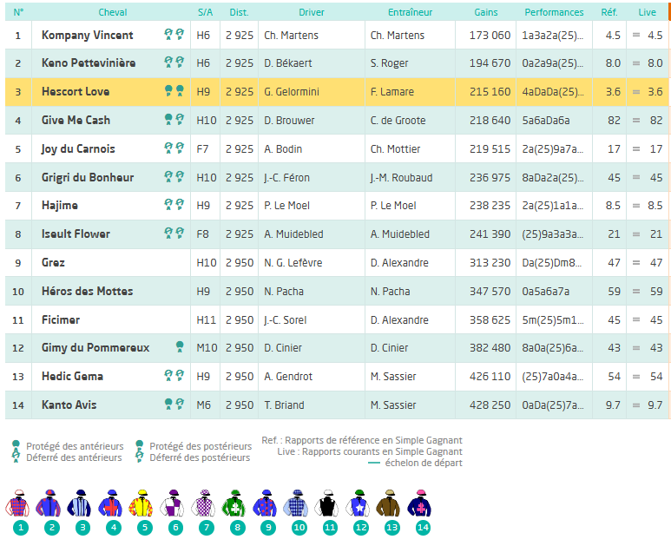Open driver G. Gelormini's profile
Image resolution: width=671 pixels, height=546 pixels.
click(x=295, y=92)
